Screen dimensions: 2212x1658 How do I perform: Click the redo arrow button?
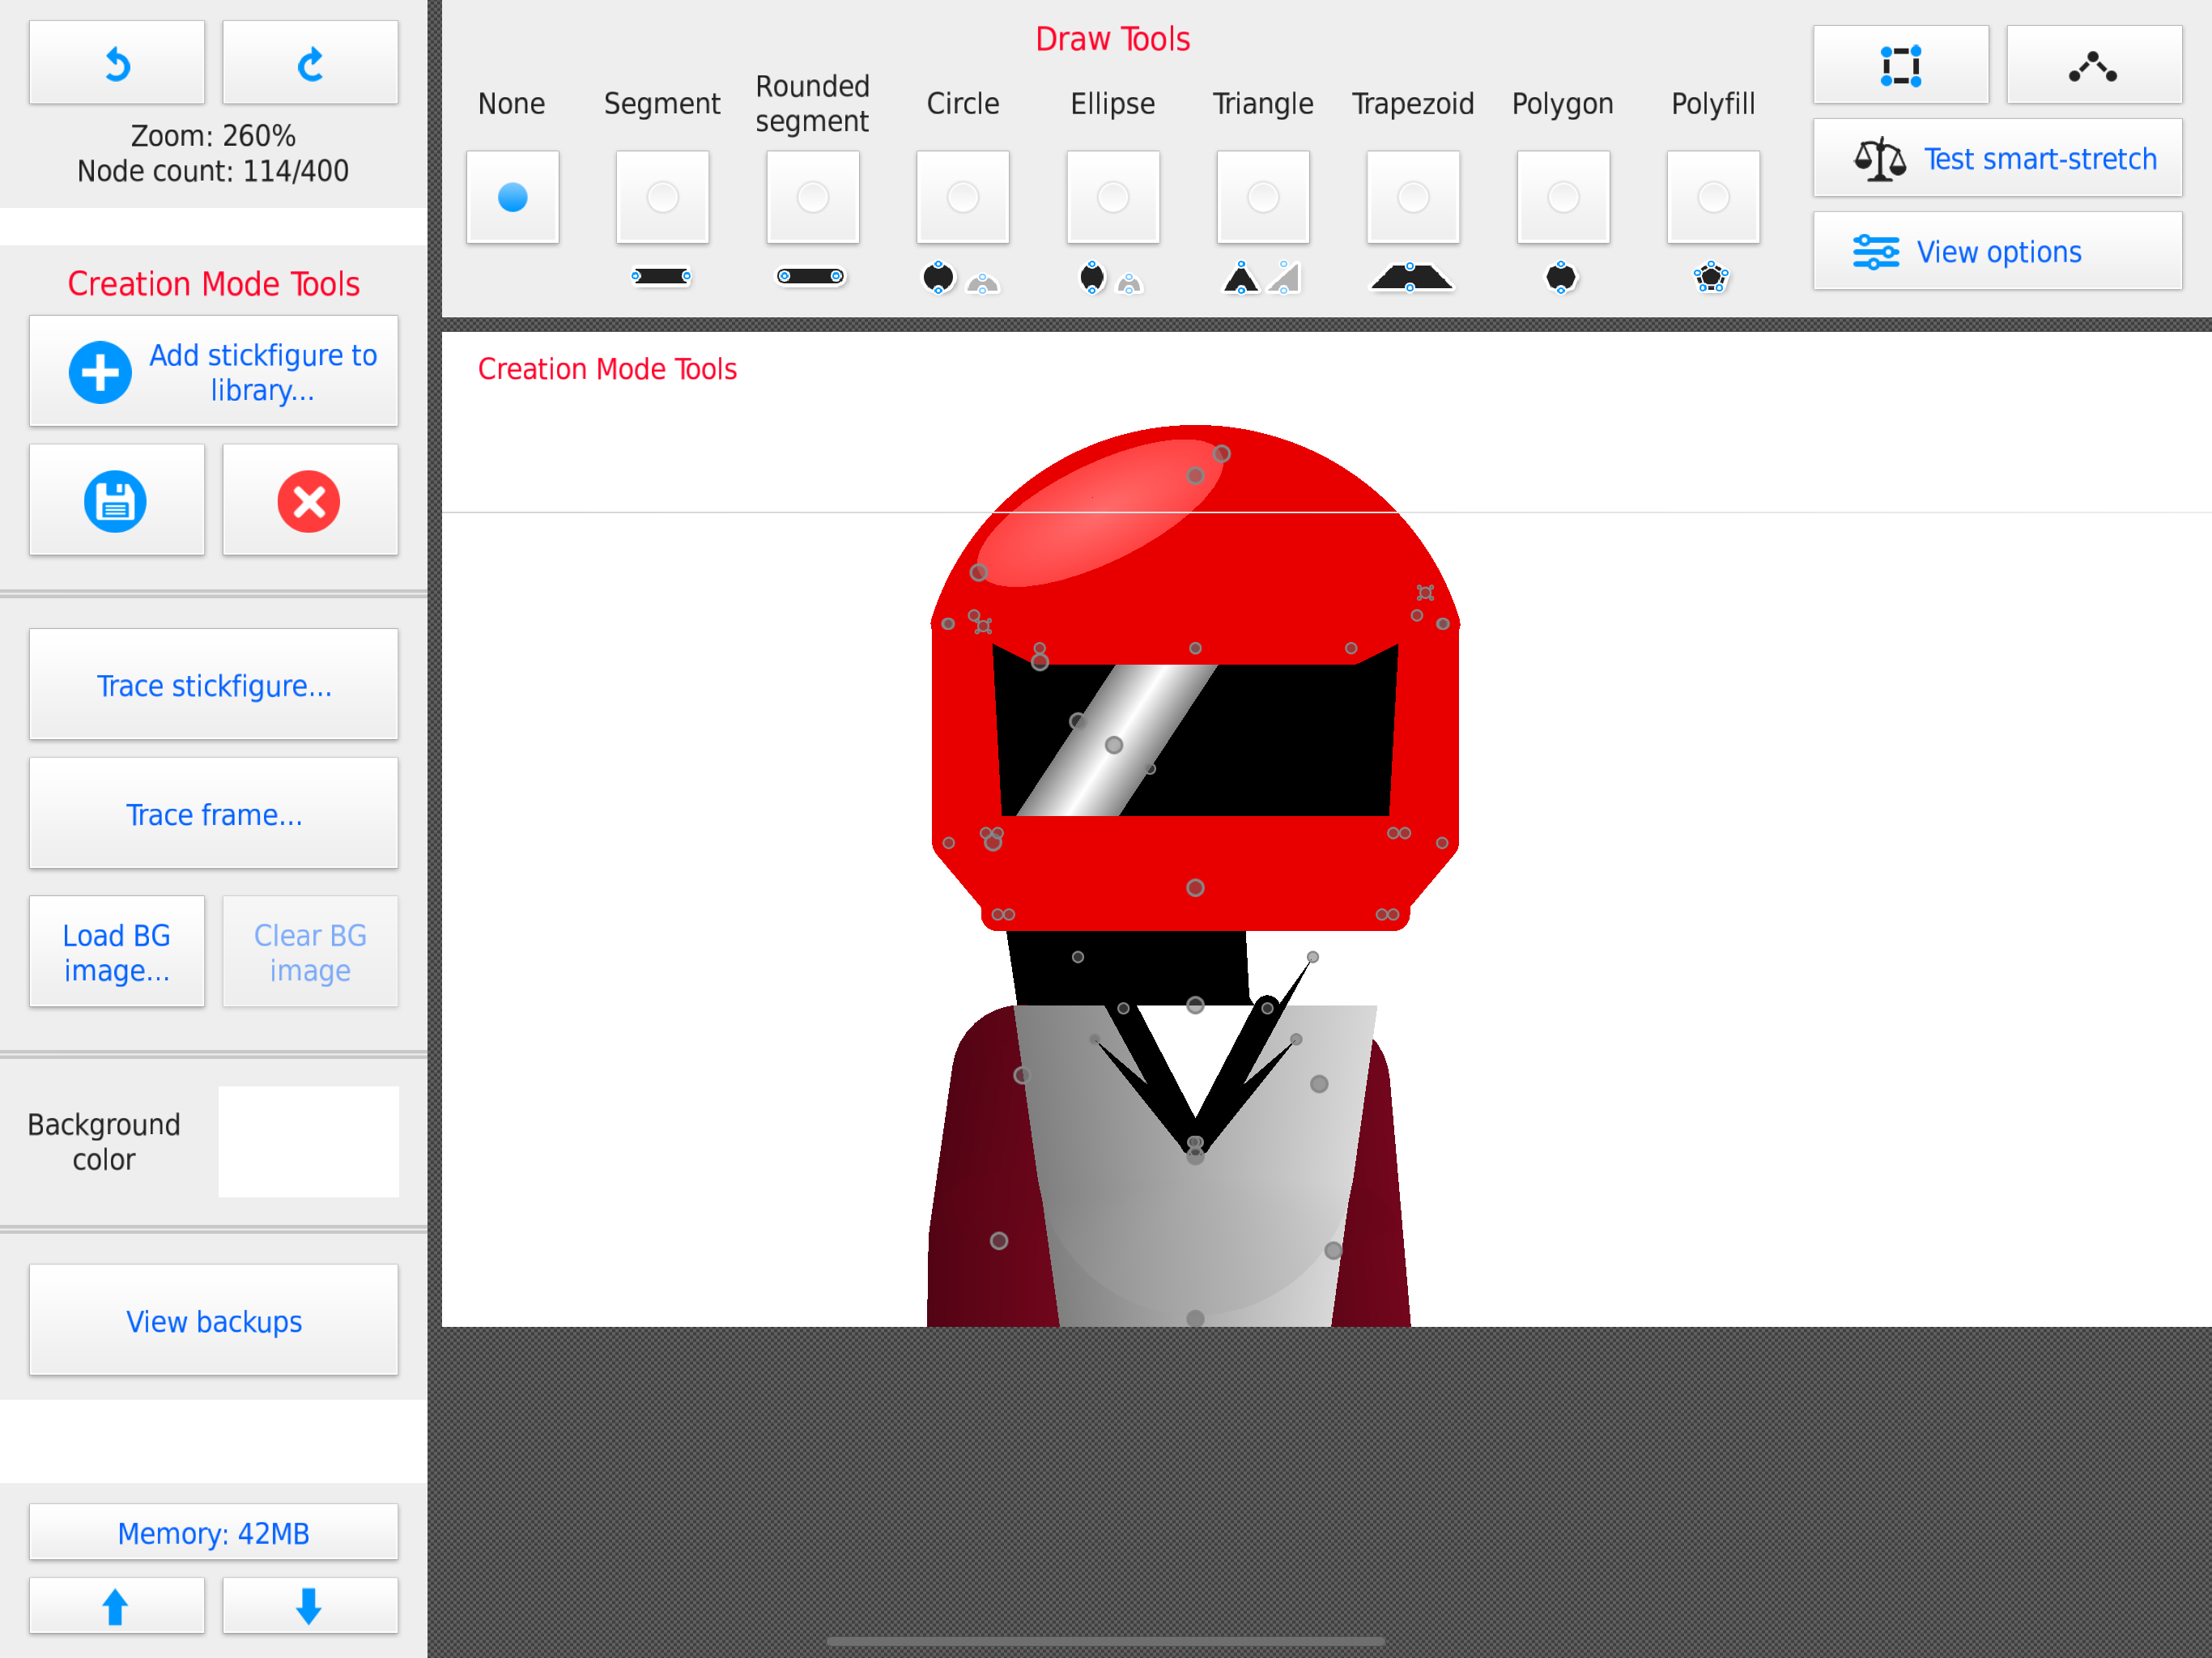coord(310,63)
